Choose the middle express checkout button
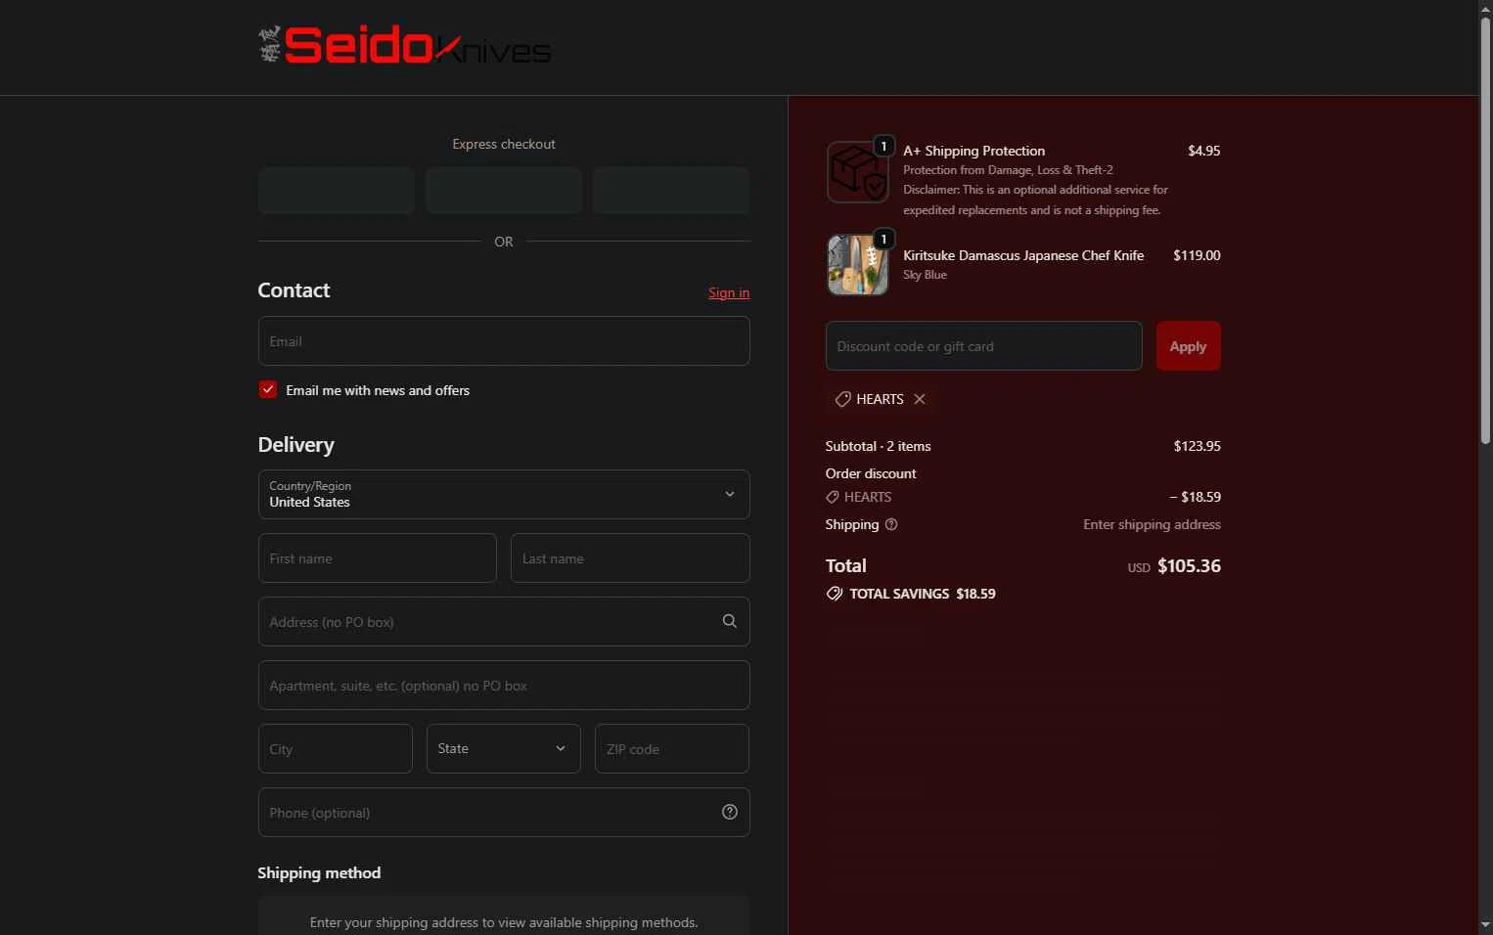Image resolution: width=1493 pixels, height=935 pixels. 504,190
